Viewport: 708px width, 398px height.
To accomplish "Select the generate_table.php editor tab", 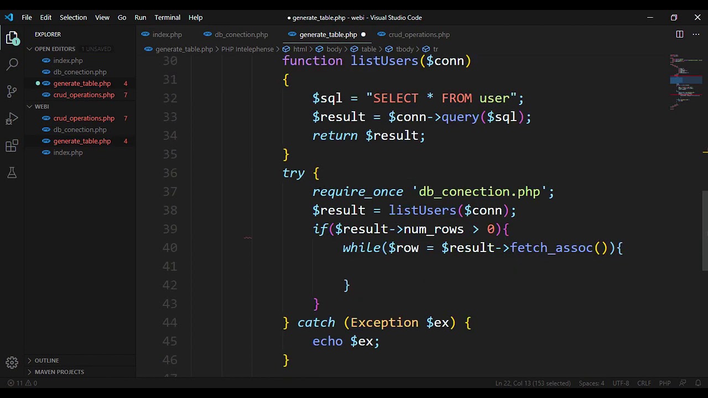I will [x=328, y=34].
